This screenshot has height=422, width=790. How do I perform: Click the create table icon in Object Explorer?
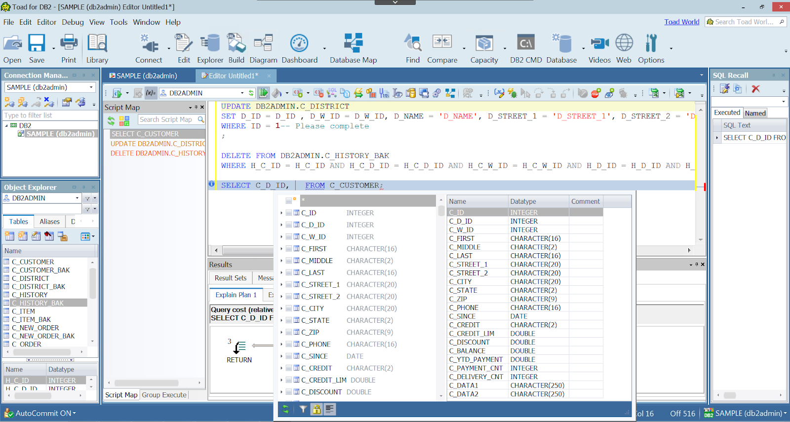point(9,236)
